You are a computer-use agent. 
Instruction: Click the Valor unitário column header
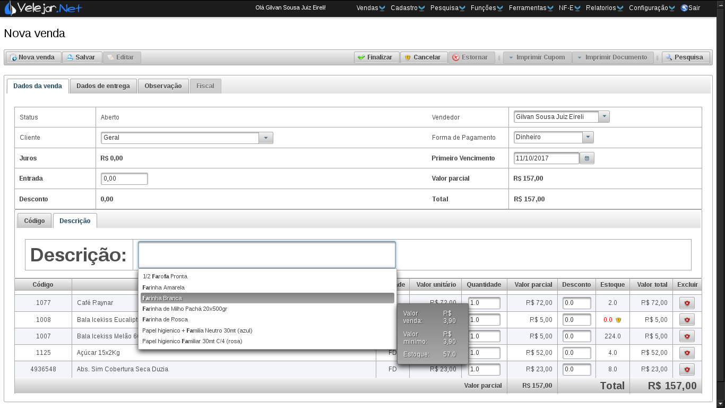pos(436,285)
